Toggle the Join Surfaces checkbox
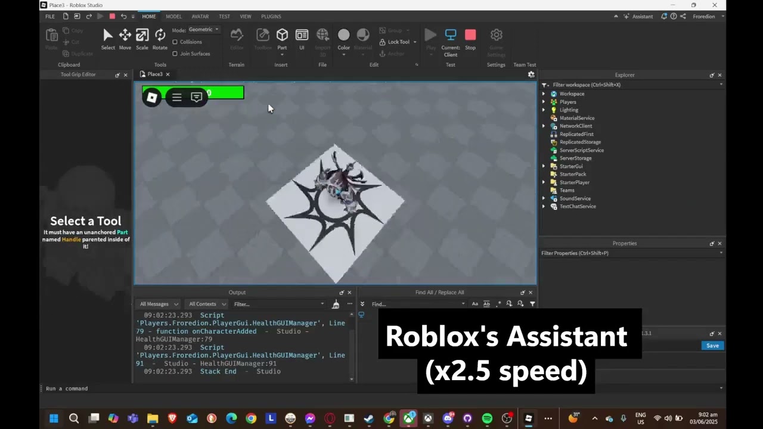 [x=175, y=54]
